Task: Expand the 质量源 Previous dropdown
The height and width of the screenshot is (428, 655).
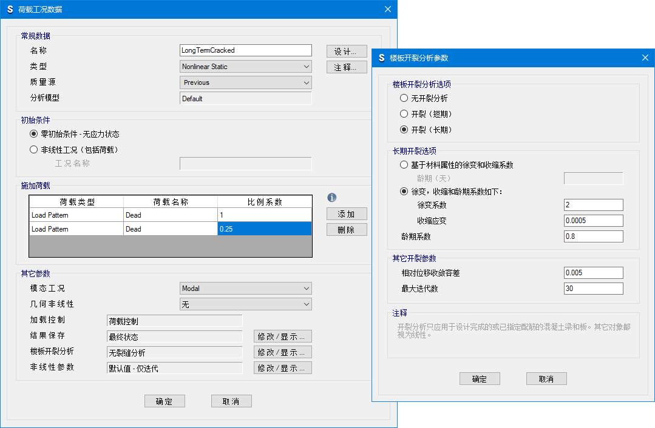Action: point(246,82)
